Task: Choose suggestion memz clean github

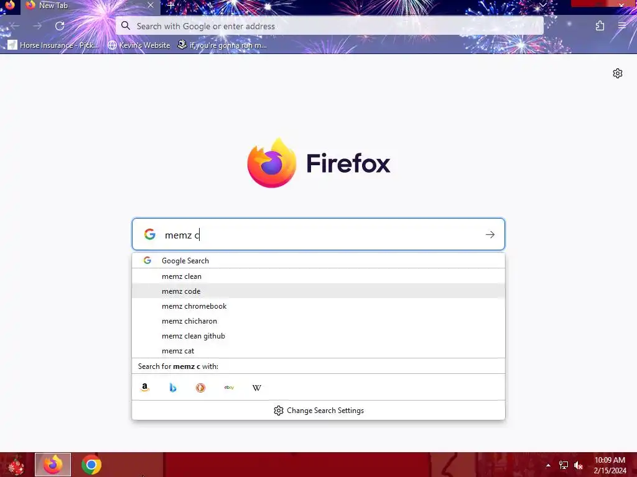Action: (x=318, y=336)
